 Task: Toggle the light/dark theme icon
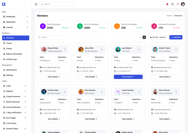tap(172, 4)
